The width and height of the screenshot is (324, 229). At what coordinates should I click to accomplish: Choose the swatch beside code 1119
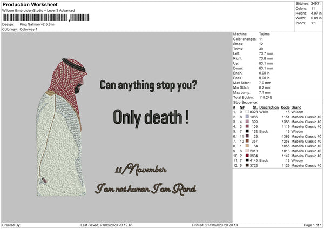point(247,126)
